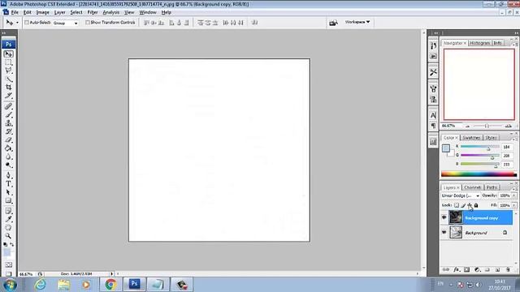This screenshot has width=520, height=292.
Task: Open Windows Explorer folder from taskbar
Action: coord(63,285)
